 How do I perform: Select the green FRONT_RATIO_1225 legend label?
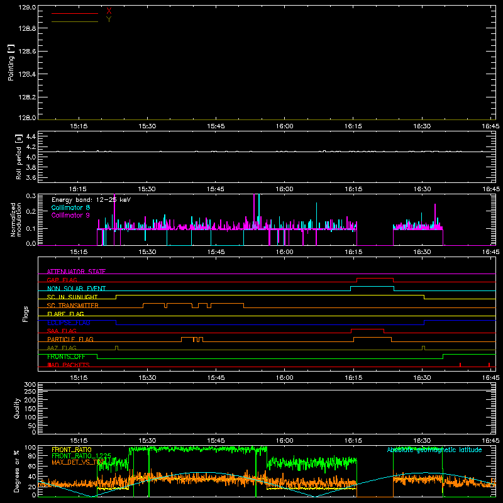(x=81, y=456)
